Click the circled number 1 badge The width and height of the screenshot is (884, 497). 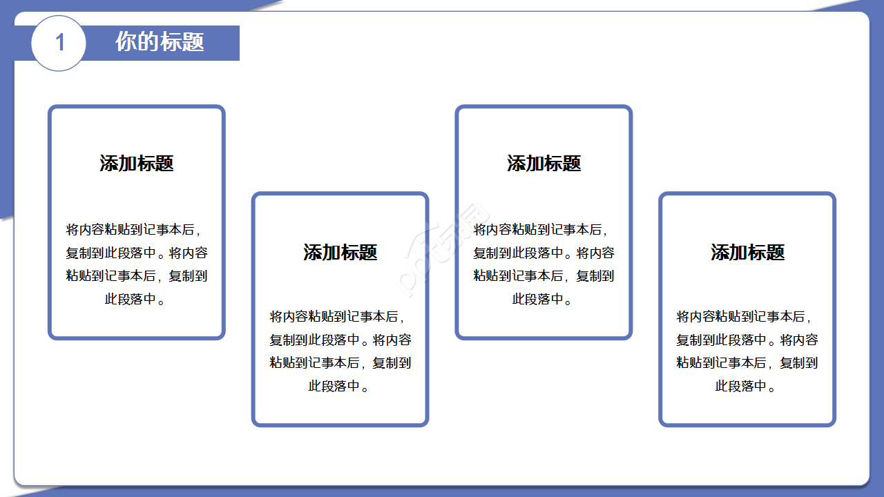(59, 43)
